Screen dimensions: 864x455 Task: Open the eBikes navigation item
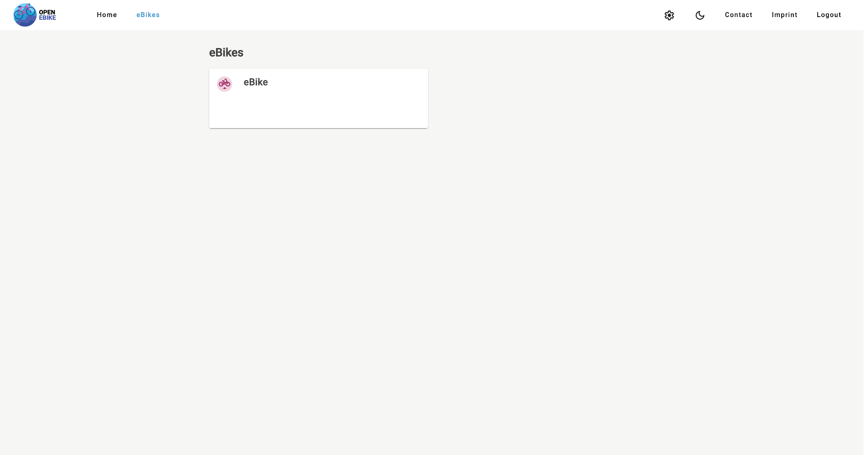coord(148,15)
